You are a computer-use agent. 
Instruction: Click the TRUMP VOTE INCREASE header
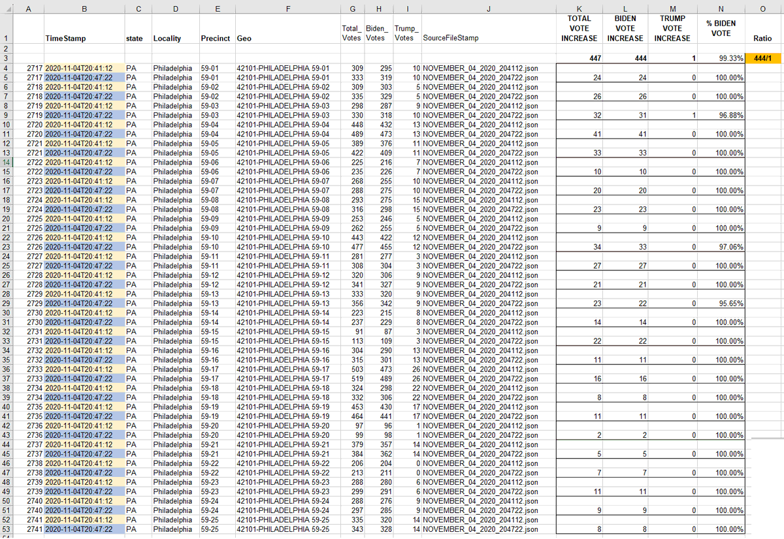(672, 29)
